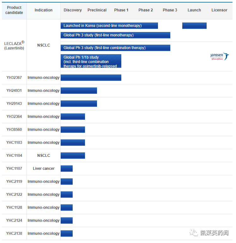The image size is (236, 243).
Task: Click the YH38560 product candidate name
Action: [14, 130]
